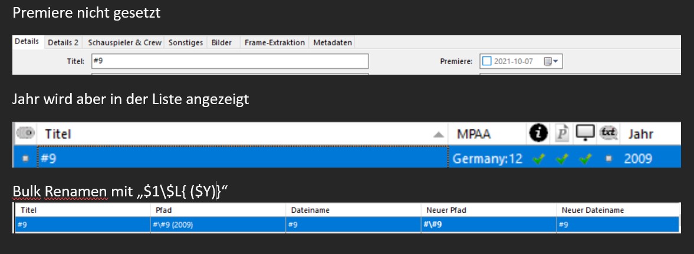Click the txt subtitle column header icon

tap(609, 132)
